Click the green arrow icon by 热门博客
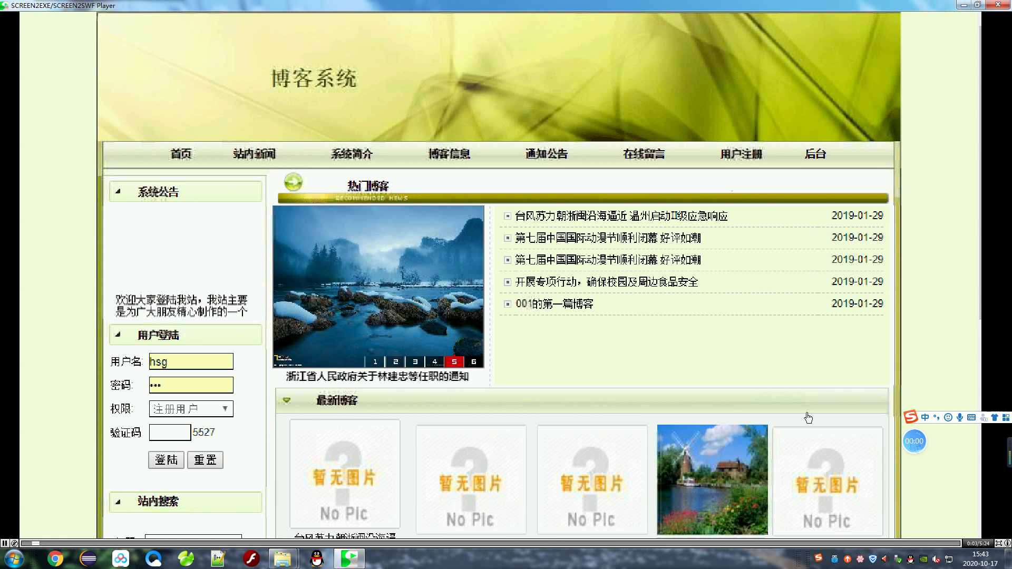The image size is (1012, 569). [293, 182]
